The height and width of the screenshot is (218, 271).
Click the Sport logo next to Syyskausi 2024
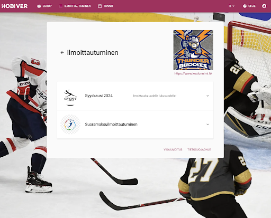(70, 97)
